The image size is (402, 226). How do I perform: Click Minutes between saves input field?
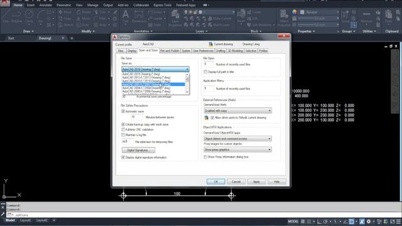coord(137,117)
